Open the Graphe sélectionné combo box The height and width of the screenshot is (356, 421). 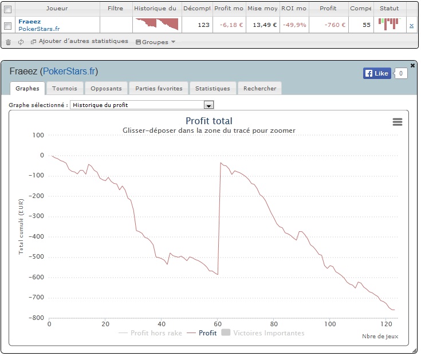coord(142,105)
